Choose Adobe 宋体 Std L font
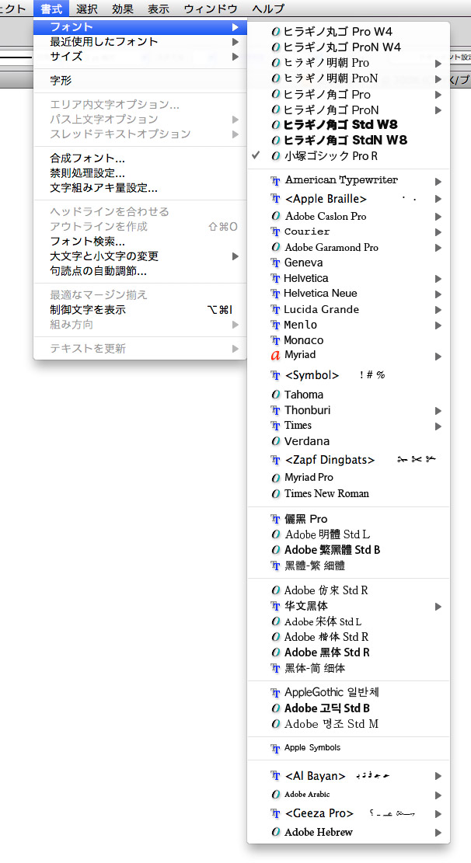This screenshot has height=863, width=471. tap(348, 622)
